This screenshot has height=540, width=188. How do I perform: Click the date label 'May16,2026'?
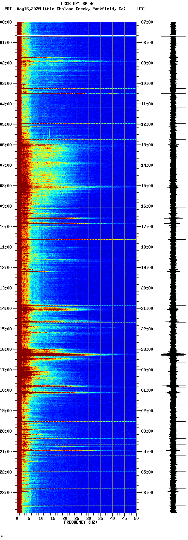coord(28,9)
